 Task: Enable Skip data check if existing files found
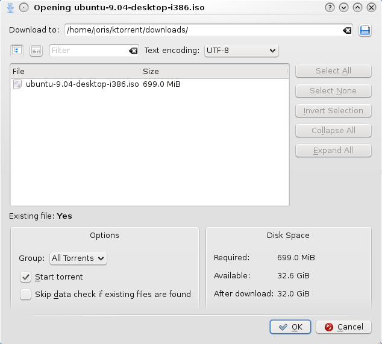click(x=25, y=294)
